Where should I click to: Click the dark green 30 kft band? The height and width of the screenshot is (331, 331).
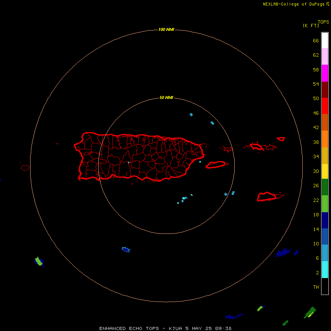[x=325, y=187]
